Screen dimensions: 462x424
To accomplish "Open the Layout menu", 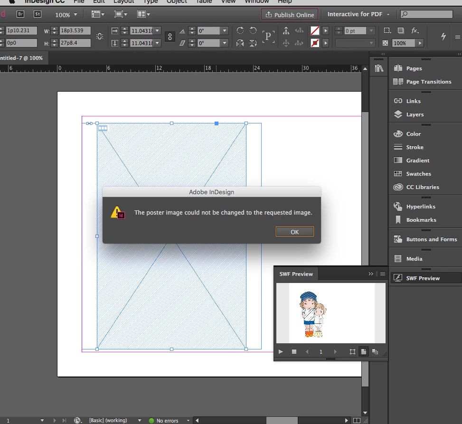I will [x=124, y=1].
